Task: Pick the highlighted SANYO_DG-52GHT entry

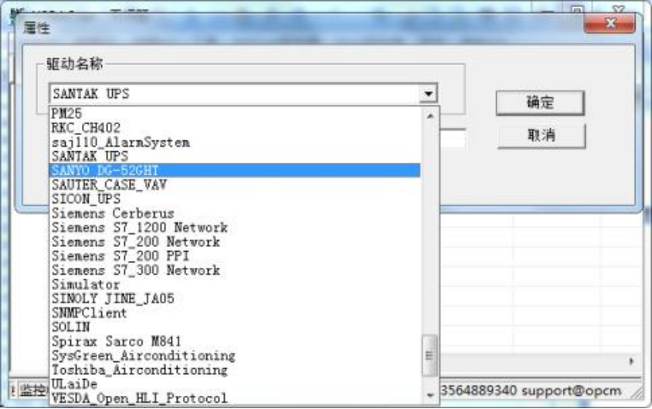Action: [x=235, y=171]
